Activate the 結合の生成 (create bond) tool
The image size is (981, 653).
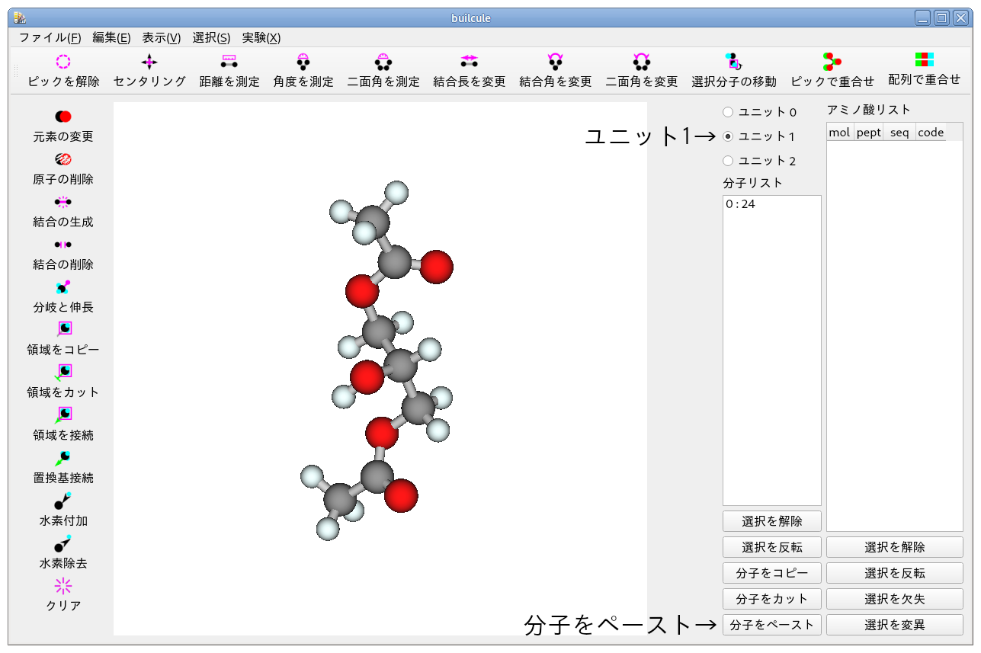pos(63,210)
